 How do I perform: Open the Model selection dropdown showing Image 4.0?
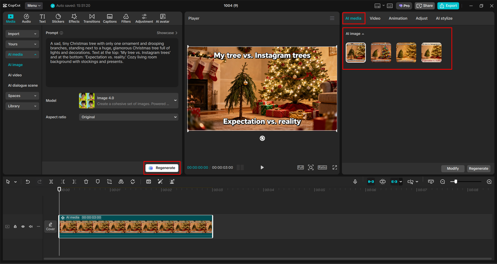coord(129,101)
